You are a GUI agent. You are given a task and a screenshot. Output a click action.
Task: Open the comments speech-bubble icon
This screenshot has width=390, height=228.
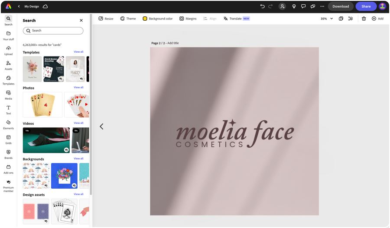[x=303, y=6]
